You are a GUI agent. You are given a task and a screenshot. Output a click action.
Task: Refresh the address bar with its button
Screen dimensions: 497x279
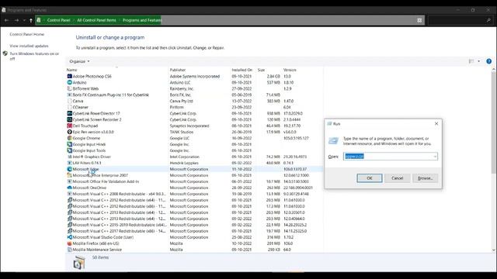419,20
